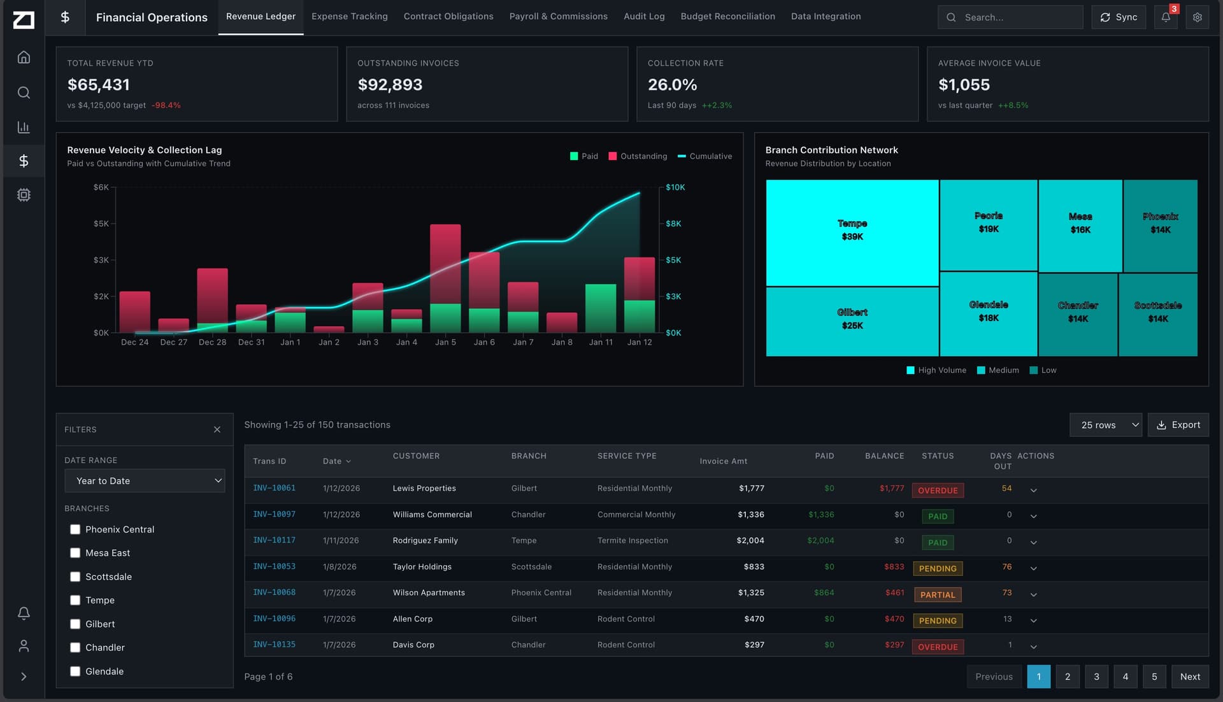
Task: Click the Export download icon above the table
Action: point(1161,424)
